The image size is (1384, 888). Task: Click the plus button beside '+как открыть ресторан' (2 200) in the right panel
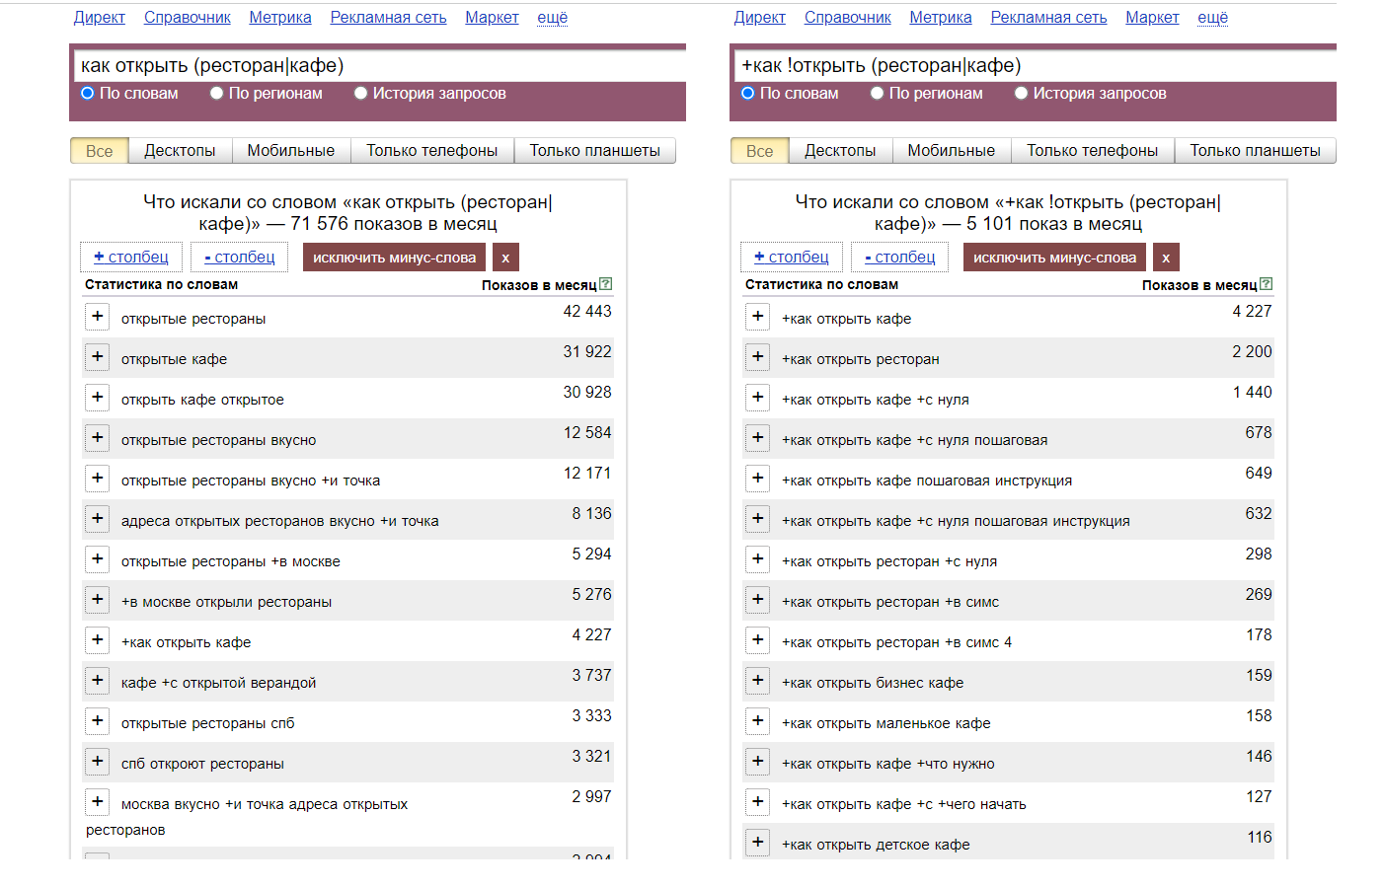[757, 357]
